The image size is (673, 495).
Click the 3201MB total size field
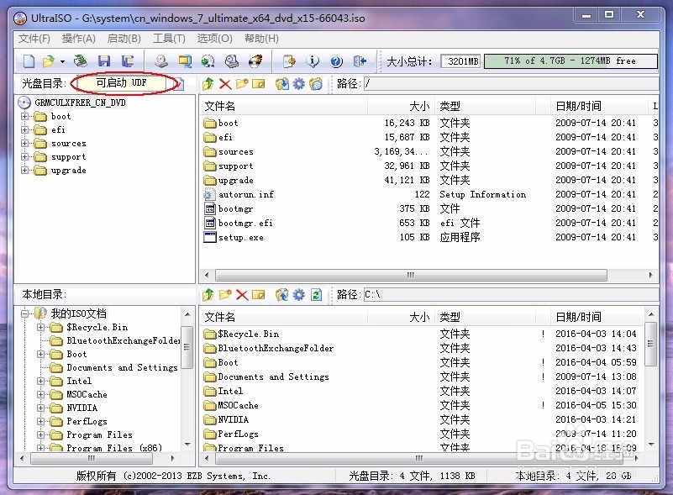(461, 61)
